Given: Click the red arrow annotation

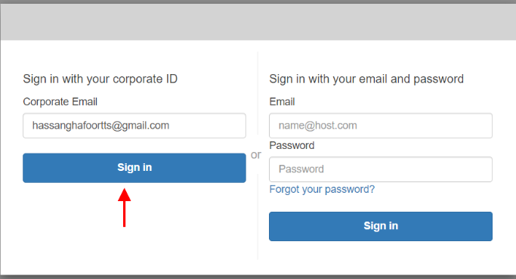Looking at the screenshot, I should coord(125,207).
